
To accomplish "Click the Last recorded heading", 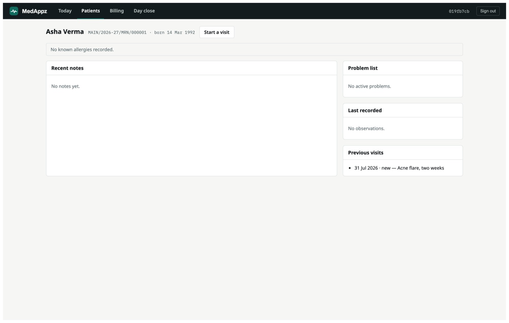I will click(365, 110).
